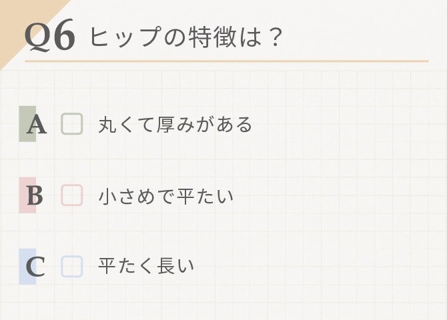Choose the answer 小さめで平たい
The width and height of the screenshot is (447, 320).
[x=166, y=196]
